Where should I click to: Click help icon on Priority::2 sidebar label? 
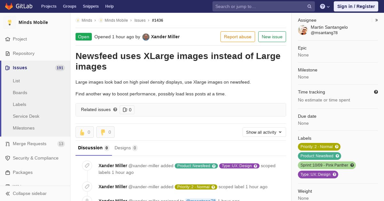pos(337,147)
